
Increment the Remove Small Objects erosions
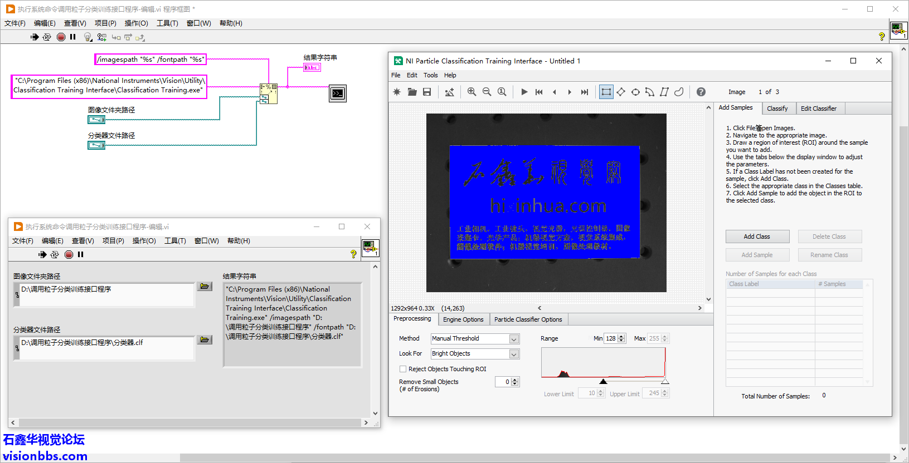pyautogui.click(x=515, y=380)
